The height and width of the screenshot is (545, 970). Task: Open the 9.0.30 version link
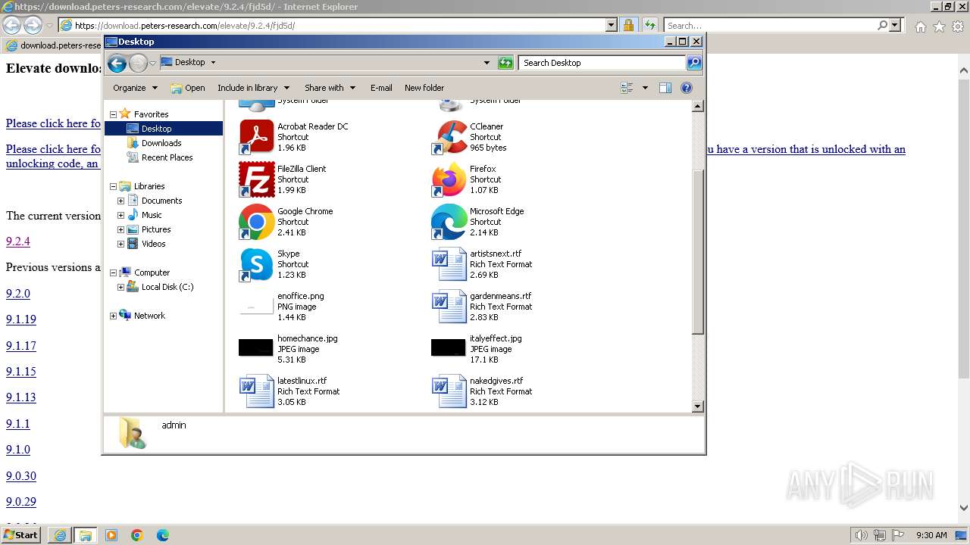click(21, 476)
